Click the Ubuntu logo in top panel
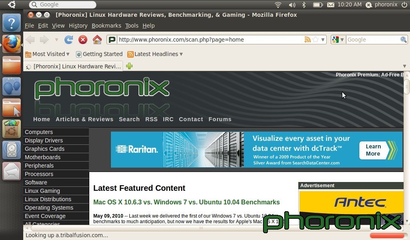Screen dimensions: 410x240 pyautogui.click(x=12, y=4)
